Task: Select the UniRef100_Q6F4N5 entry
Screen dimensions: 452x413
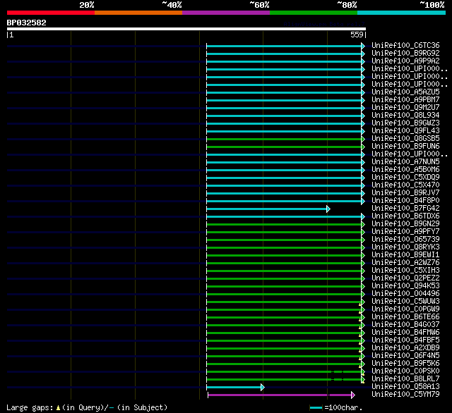Action: pos(405,356)
